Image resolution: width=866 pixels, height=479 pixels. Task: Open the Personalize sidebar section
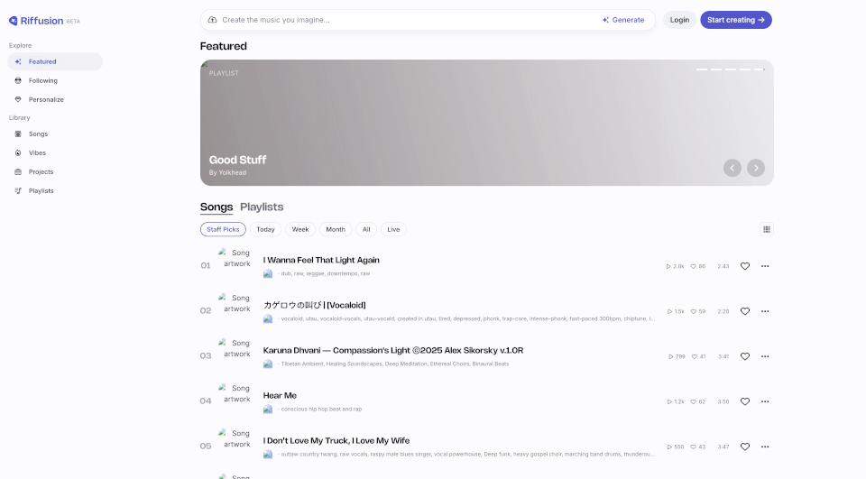pyautogui.click(x=45, y=99)
